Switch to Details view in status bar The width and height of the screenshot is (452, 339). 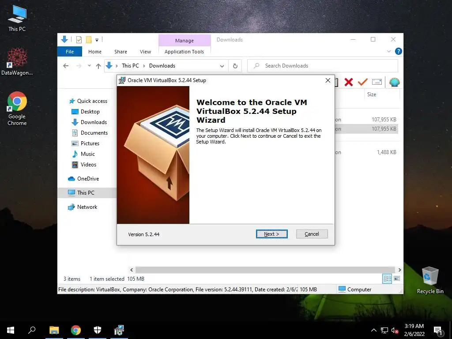pyautogui.click(x=387, y=279)
